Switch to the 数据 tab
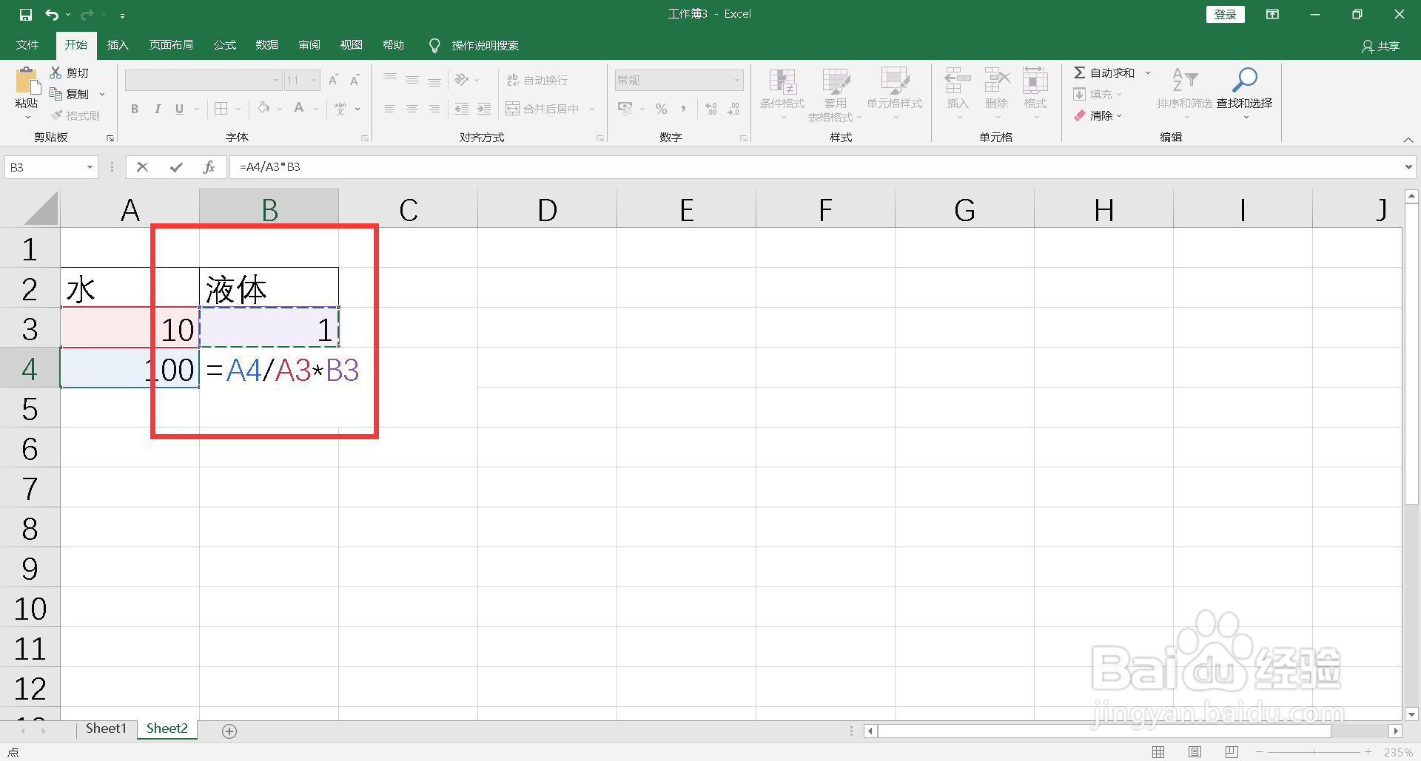 (267, 45)
